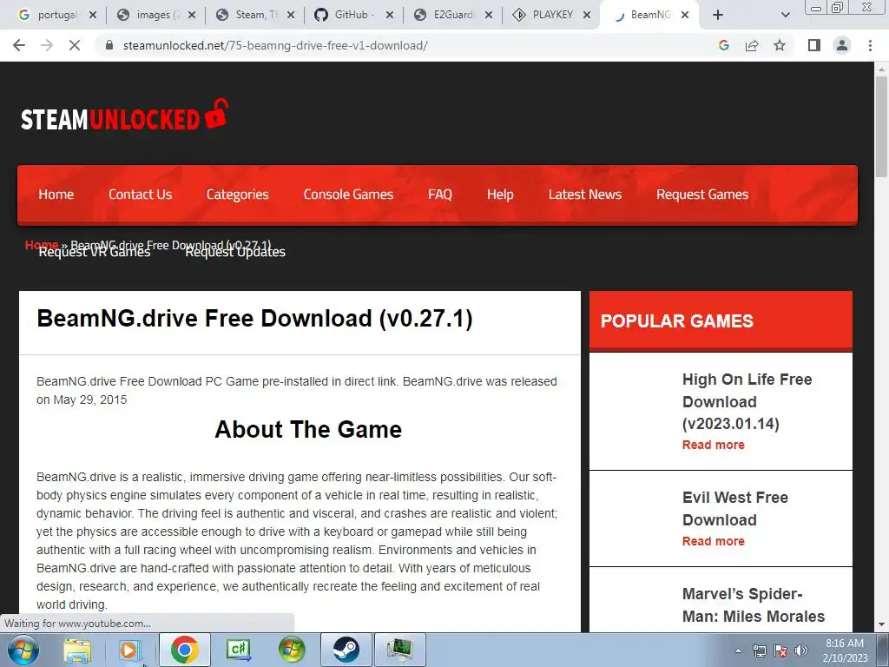
Task: Open the Contact Us menu item
Action: click(140, 195)
